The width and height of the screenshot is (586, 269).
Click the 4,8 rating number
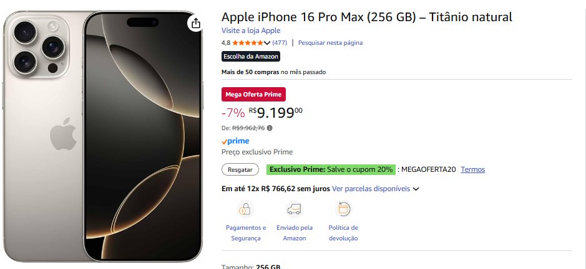tap(226, 43)
